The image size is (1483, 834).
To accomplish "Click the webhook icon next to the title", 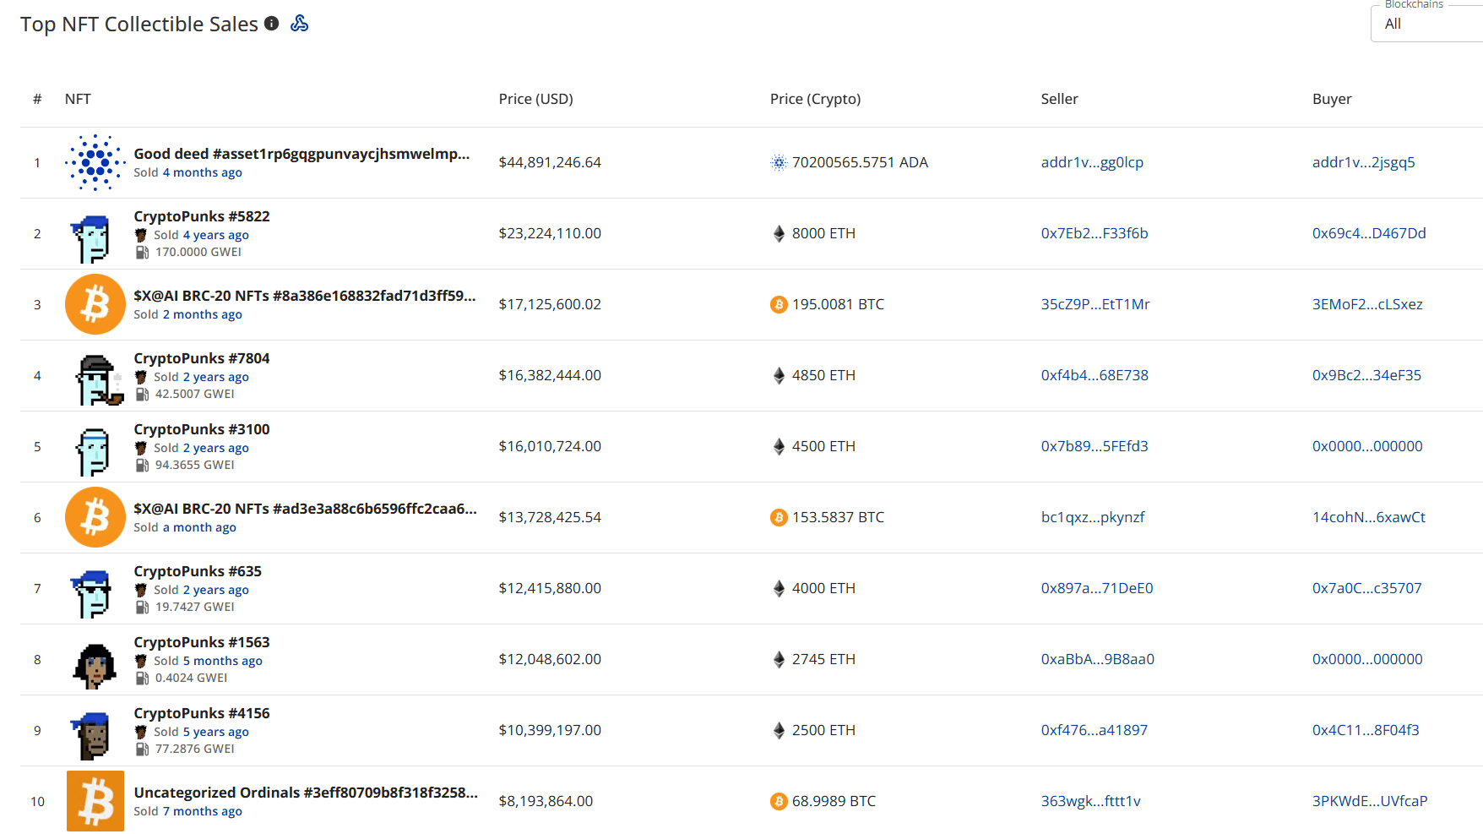I will [299, 24].
